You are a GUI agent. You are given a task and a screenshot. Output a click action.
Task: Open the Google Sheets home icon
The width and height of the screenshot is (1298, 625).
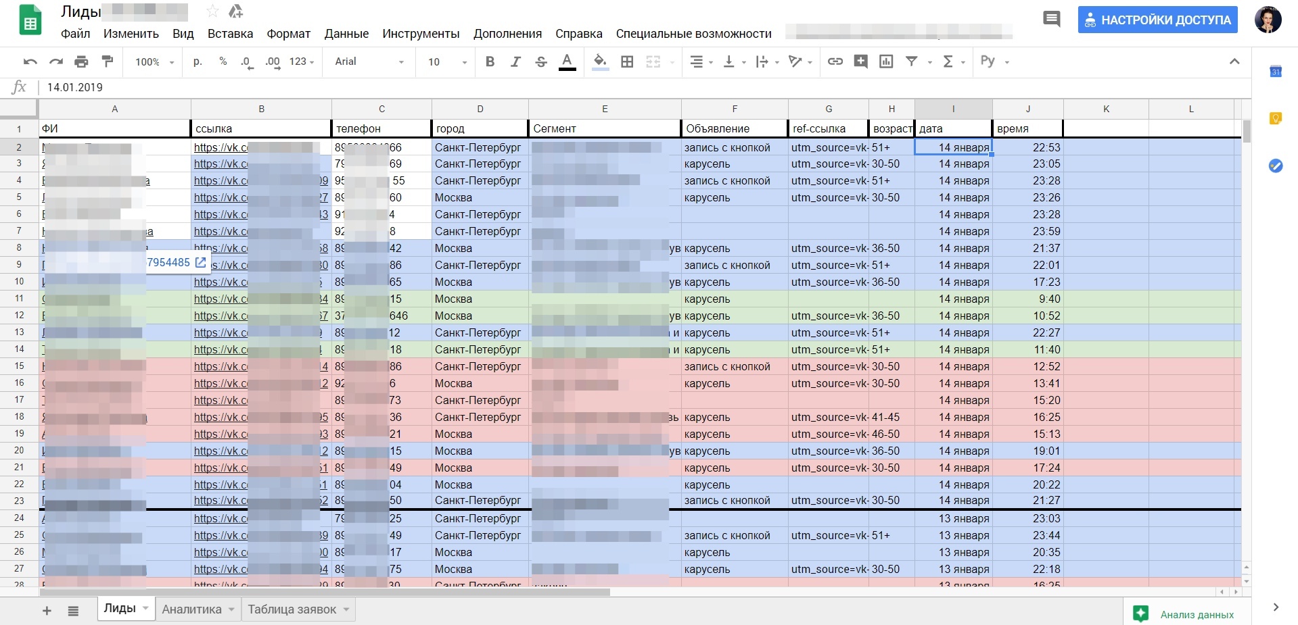tap(30, 22)
